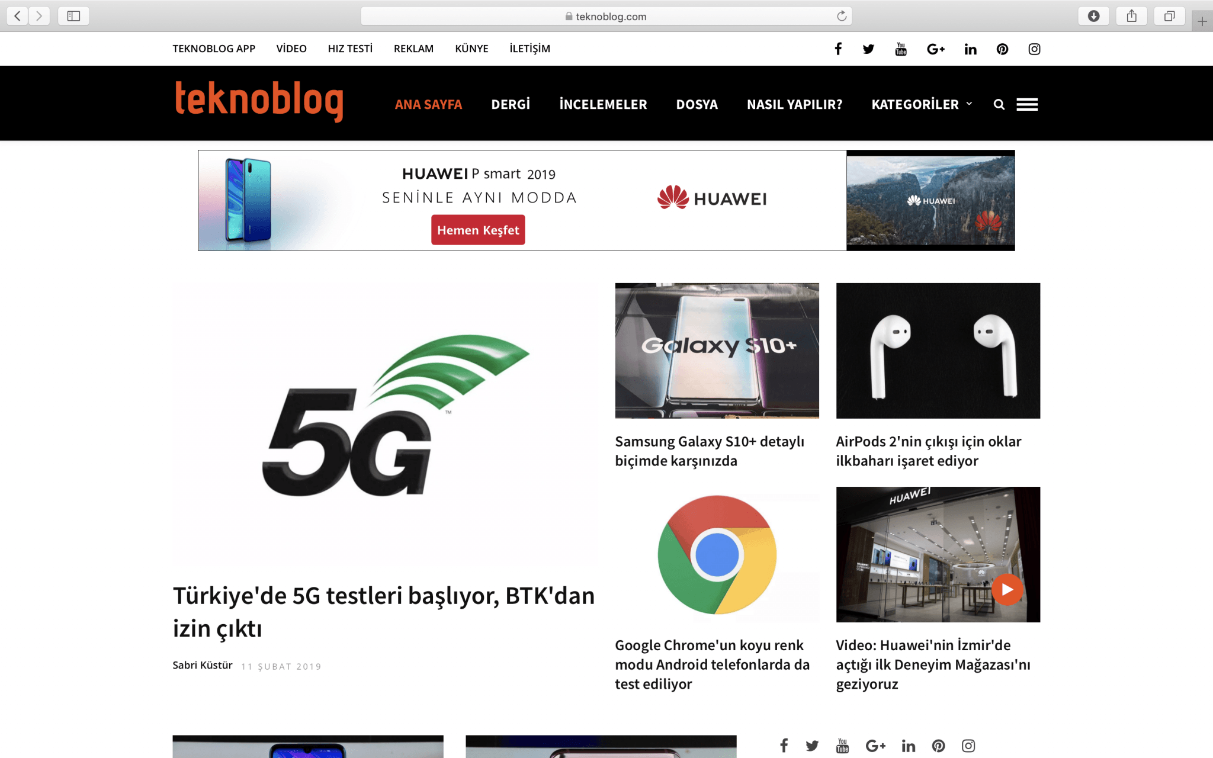This screenshot has height=758, width=1213.
Task: Open TEKNOBLOG APP top link
Action: pyautogui.click(x=214, y=49)
